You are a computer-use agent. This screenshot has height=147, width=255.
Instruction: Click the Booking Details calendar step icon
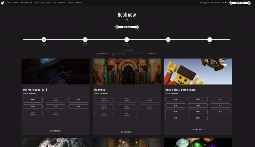click(85, 40)
